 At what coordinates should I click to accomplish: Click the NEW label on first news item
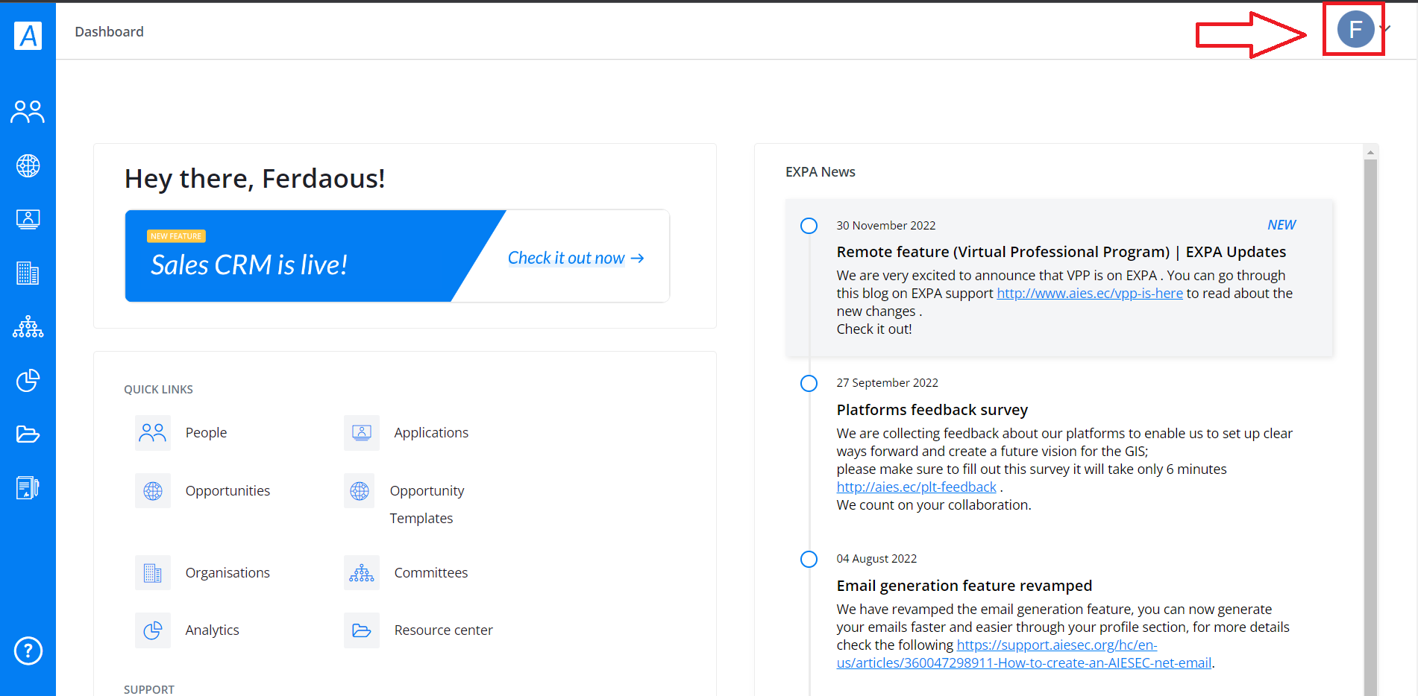click(1281, 225)
